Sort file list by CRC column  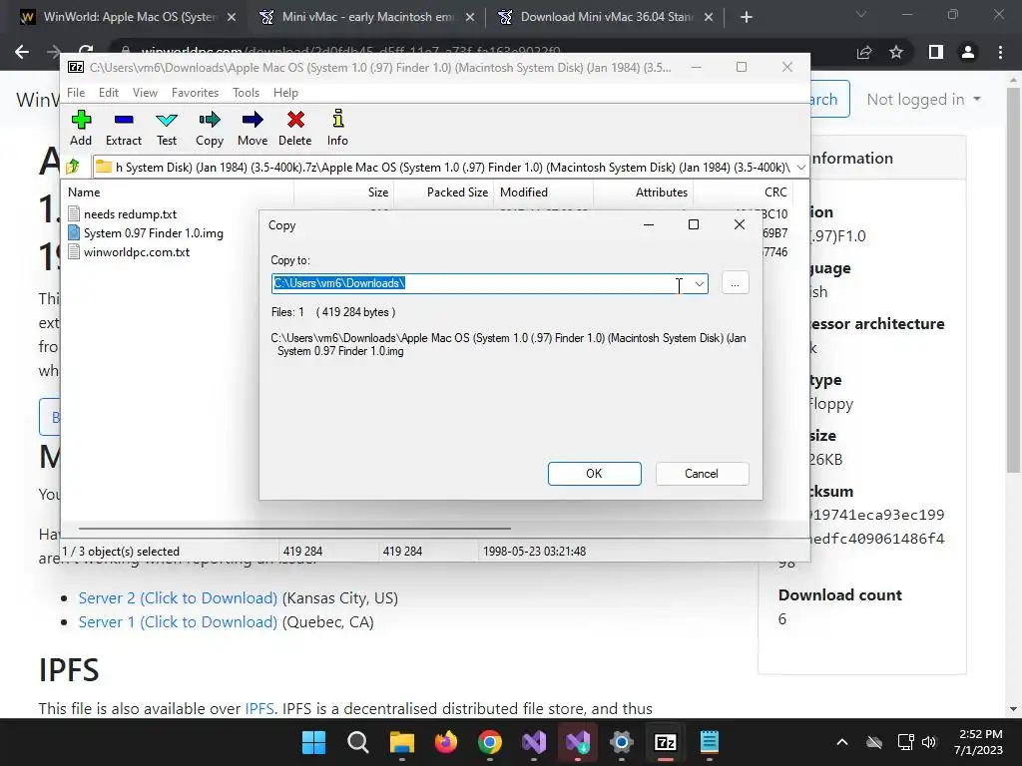coord(743,192)
